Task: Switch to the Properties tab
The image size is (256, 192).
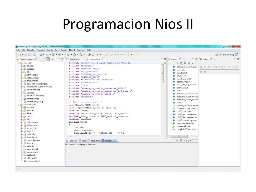Action: click(x=94, y=141)
